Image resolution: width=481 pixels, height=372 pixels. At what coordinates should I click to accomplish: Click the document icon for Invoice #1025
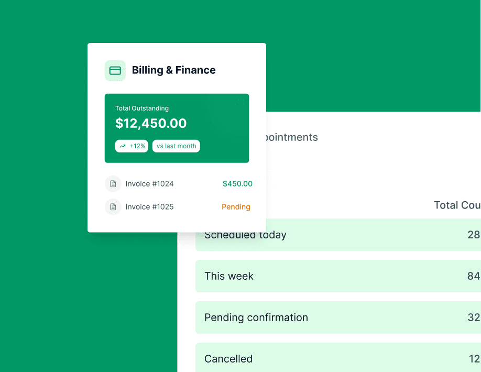(113, 207)
